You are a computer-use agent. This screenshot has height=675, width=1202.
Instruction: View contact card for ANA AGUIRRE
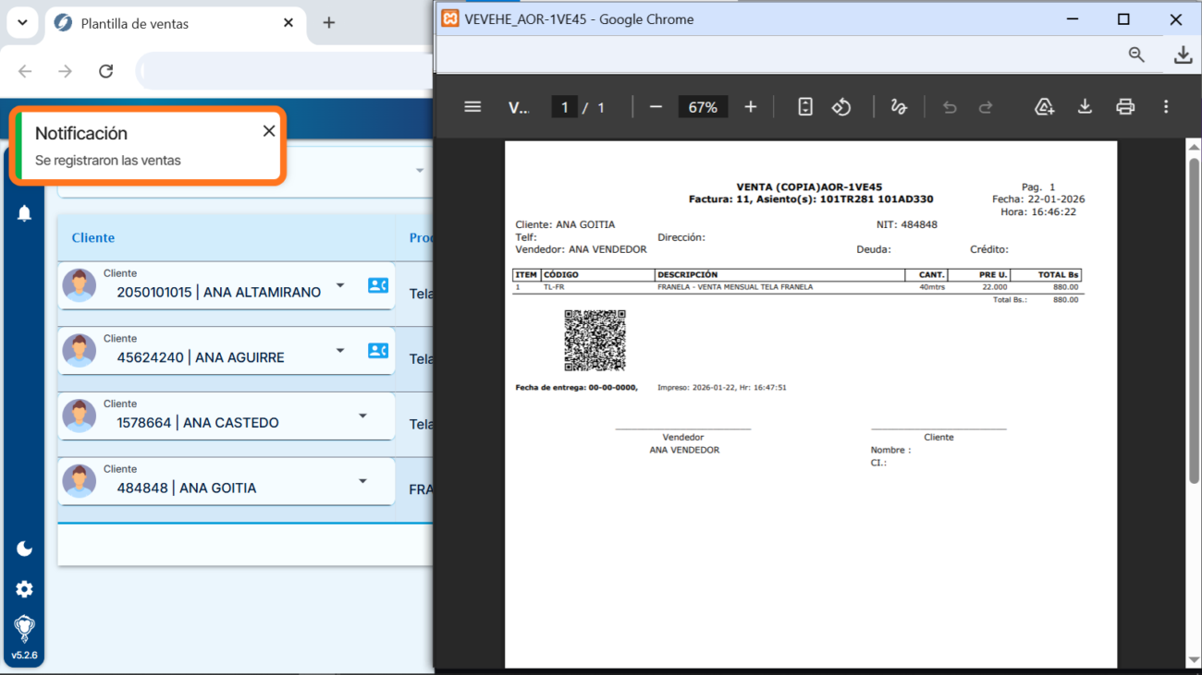[377, 351]
